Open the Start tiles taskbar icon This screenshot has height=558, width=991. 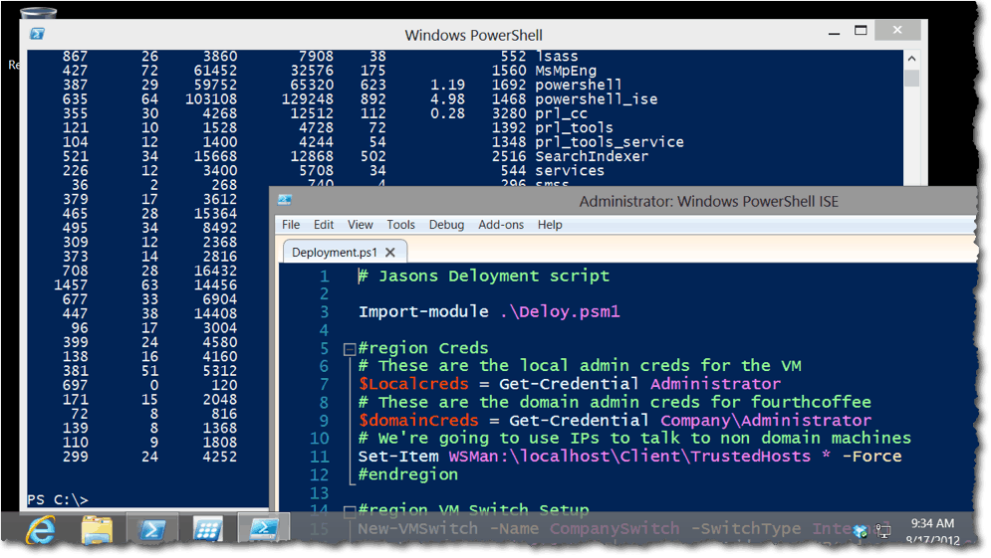207,529
